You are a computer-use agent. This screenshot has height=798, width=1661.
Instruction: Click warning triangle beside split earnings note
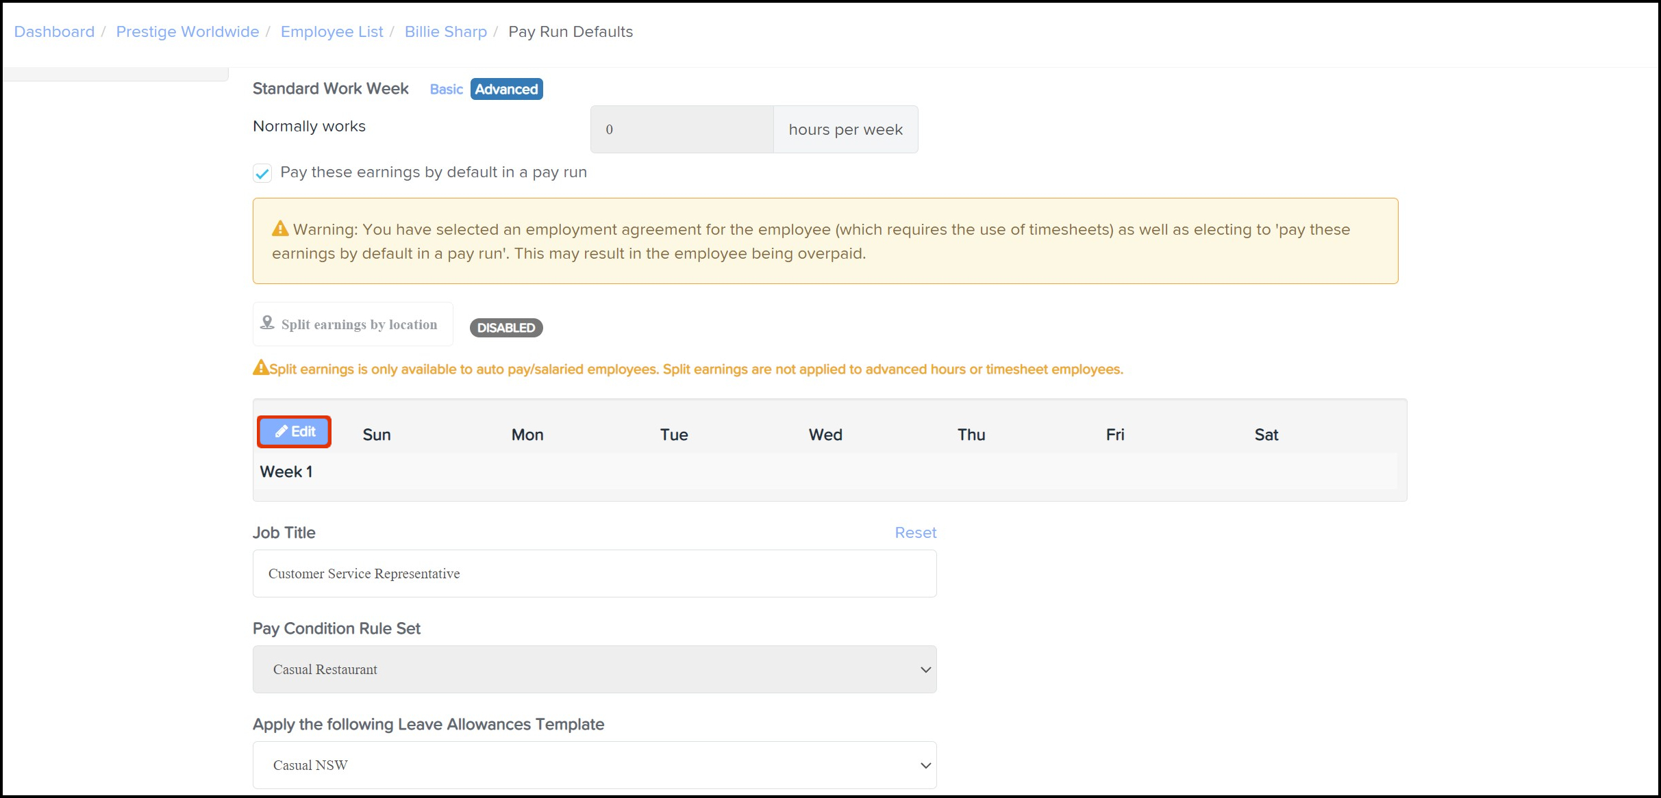pos(261,368)
